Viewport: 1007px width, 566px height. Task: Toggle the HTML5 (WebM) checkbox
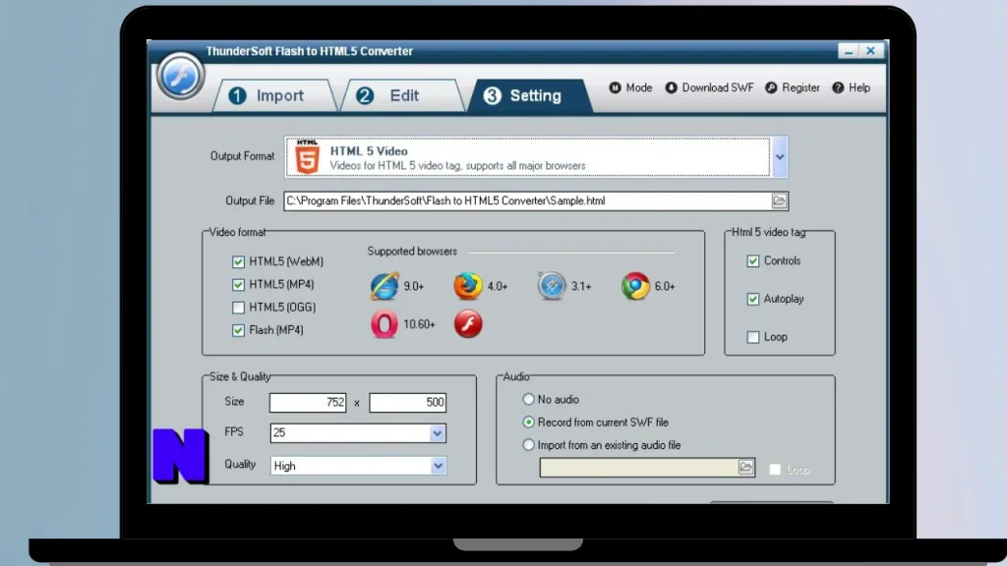point(238,261)
